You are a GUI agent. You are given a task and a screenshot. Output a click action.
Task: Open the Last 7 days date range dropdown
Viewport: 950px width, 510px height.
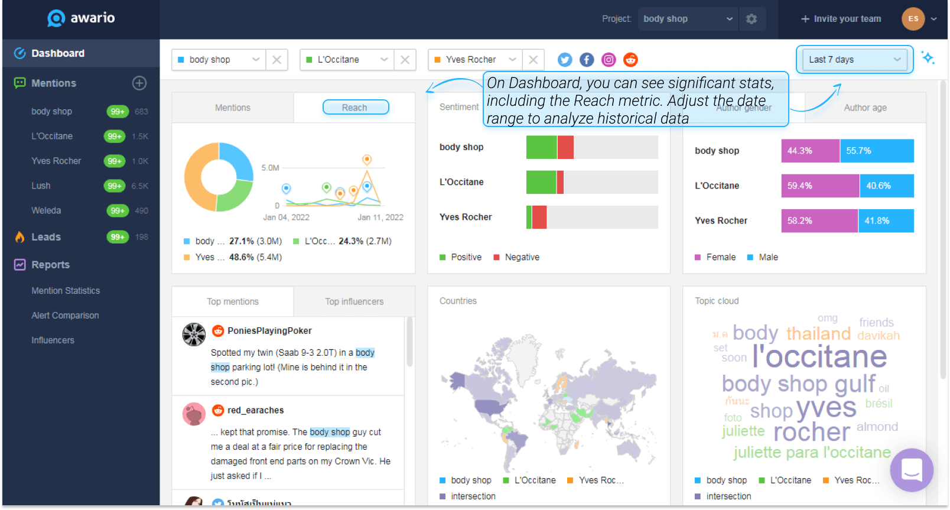point(854,60)
